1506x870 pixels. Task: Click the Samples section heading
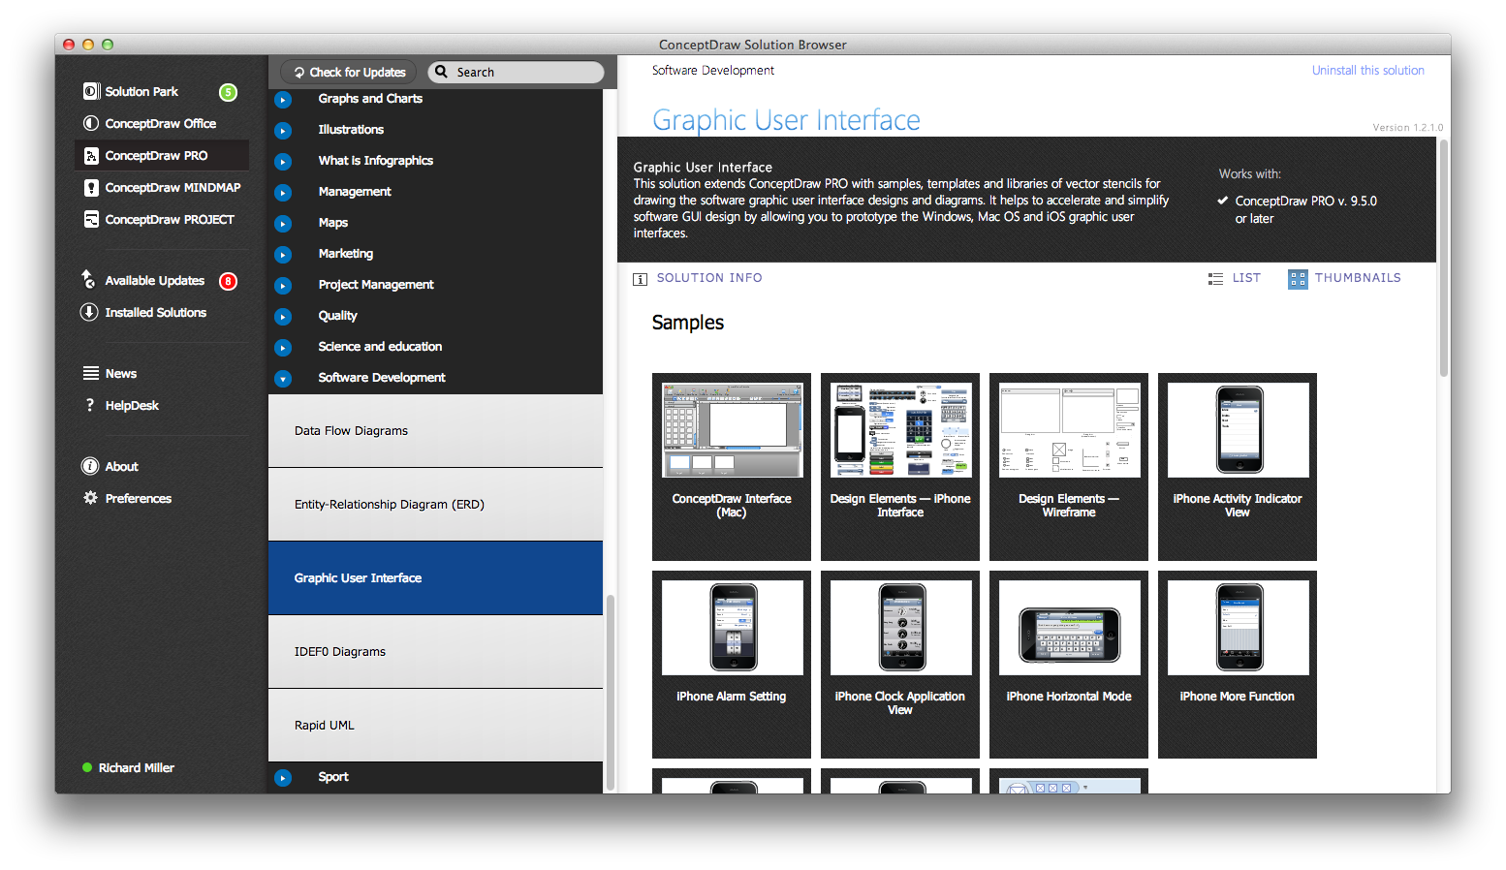click(x=688, y=323)
